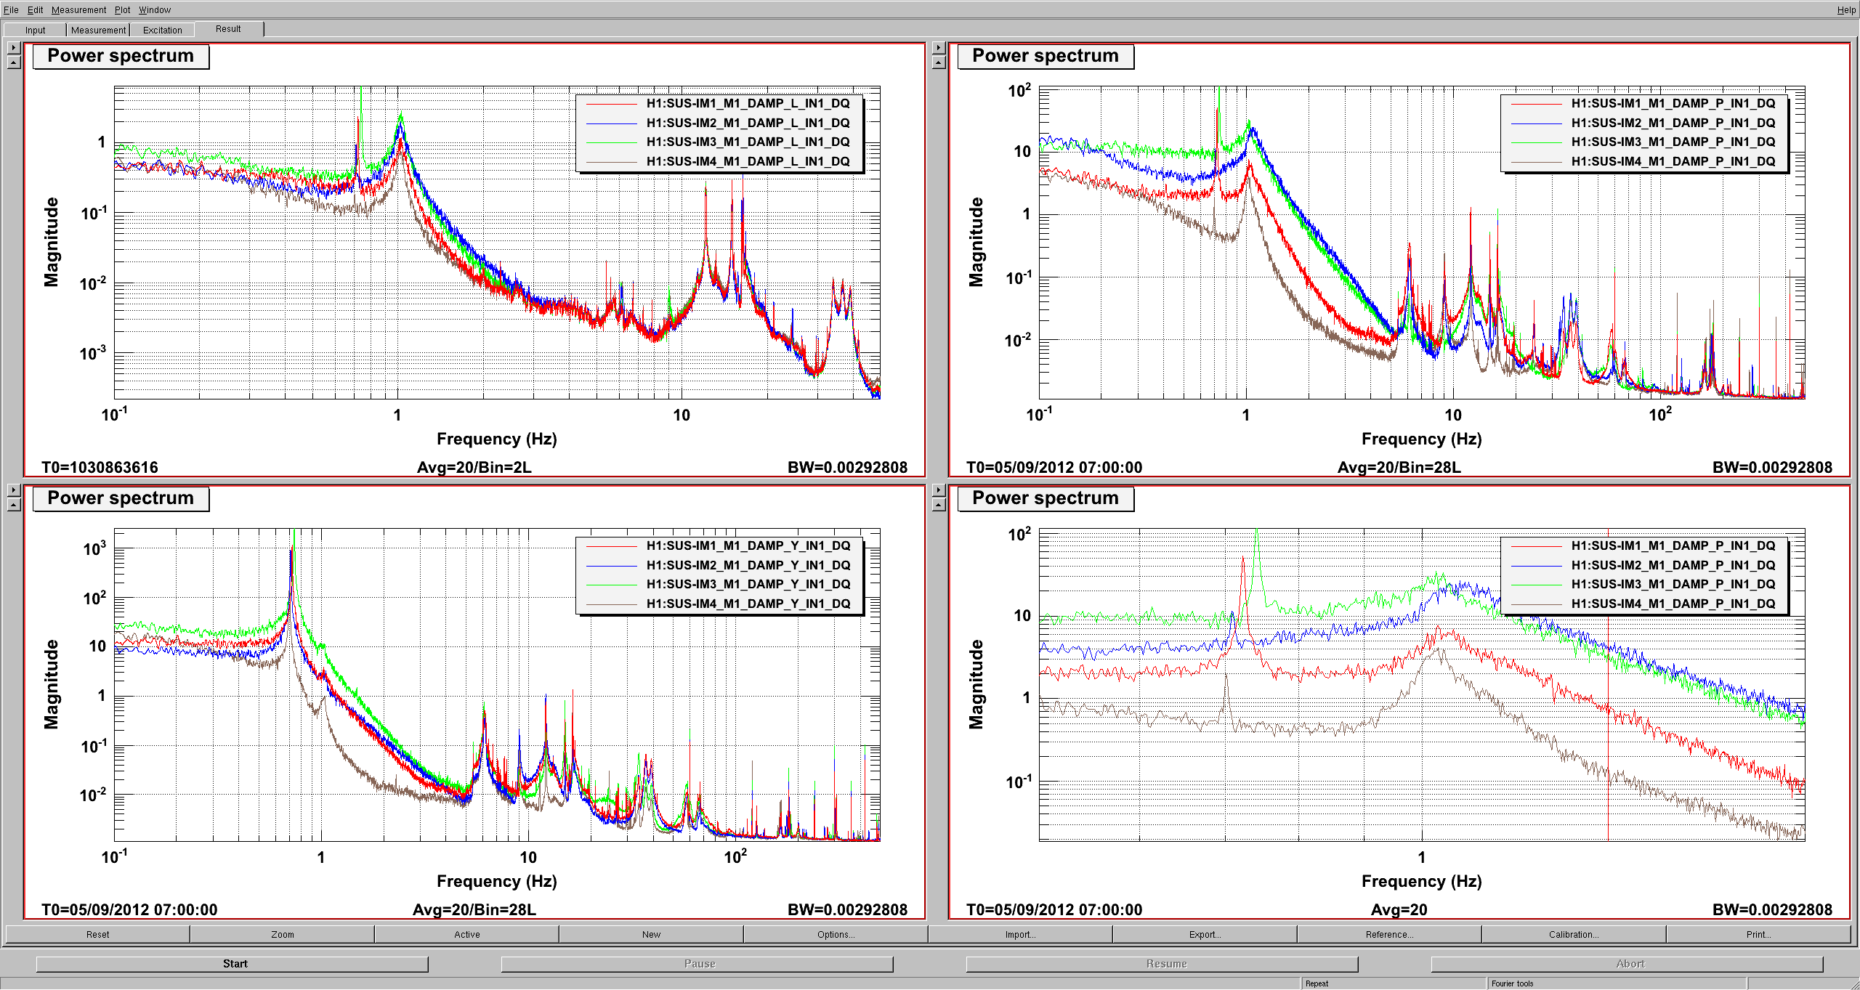Click the Avg=20 label under the bottom-right plot
The width and height of the screenshot is (1860, 990).
(1399, 909)
